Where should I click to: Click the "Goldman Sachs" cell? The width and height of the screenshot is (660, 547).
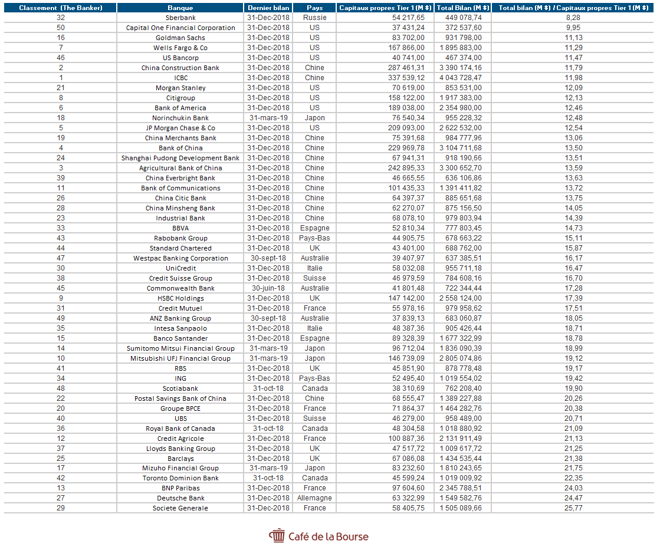[x=180, y=38]
